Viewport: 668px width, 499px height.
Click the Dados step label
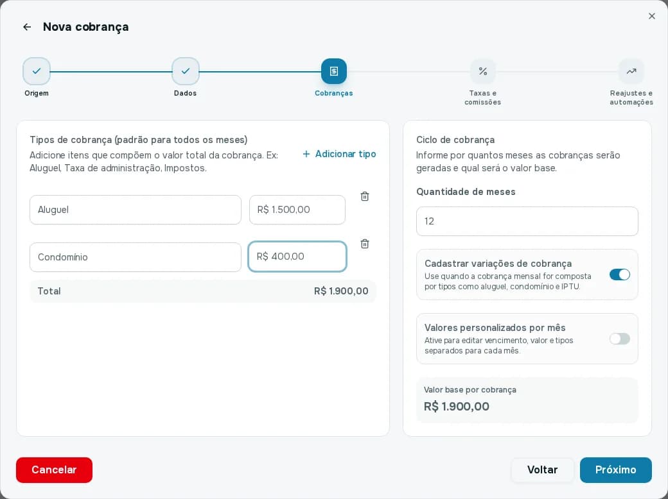[186, 93]
